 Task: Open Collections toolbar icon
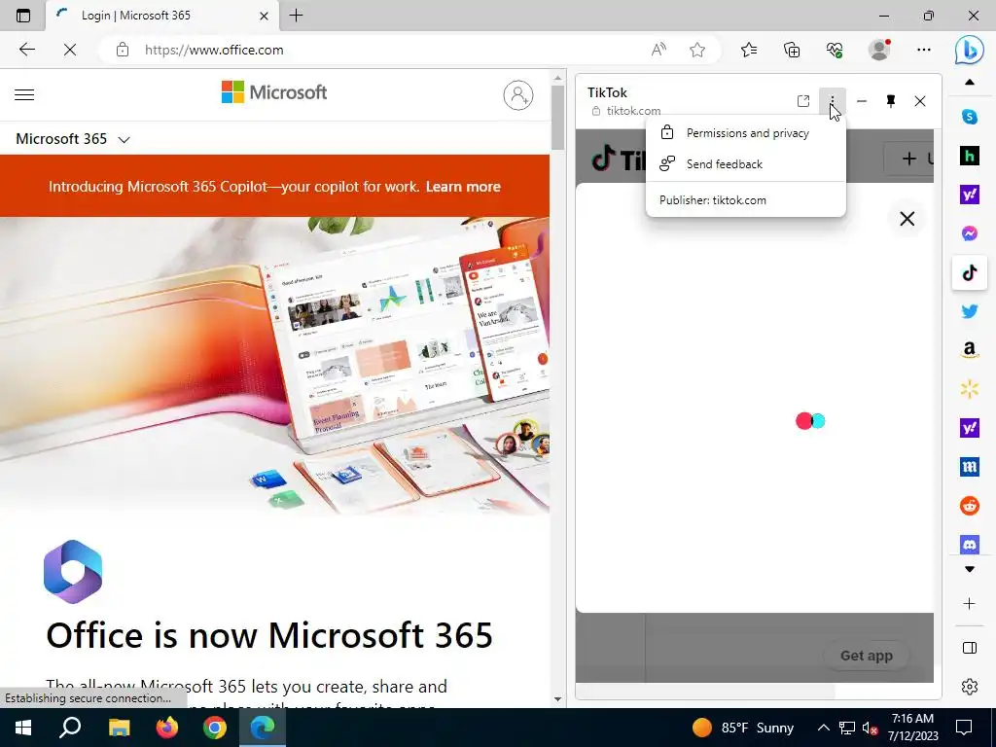(x=792, y=50)
